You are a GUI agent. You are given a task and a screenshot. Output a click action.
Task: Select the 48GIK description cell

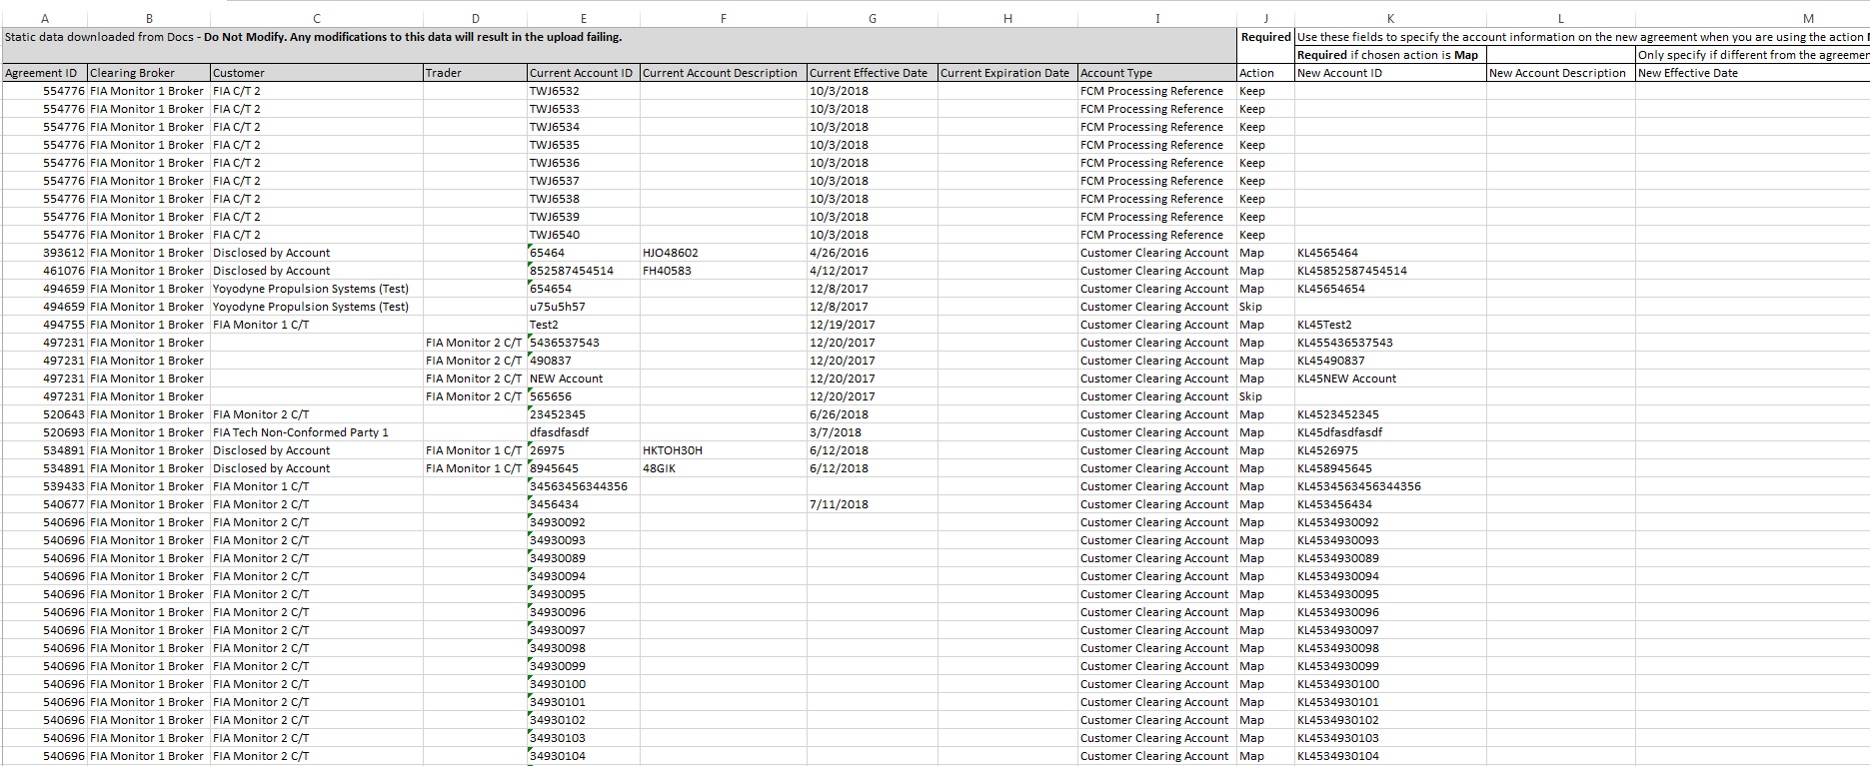pos(724,468)
